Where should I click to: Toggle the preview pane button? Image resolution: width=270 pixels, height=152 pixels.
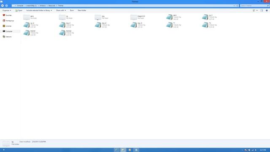click(x=262, y=11)
